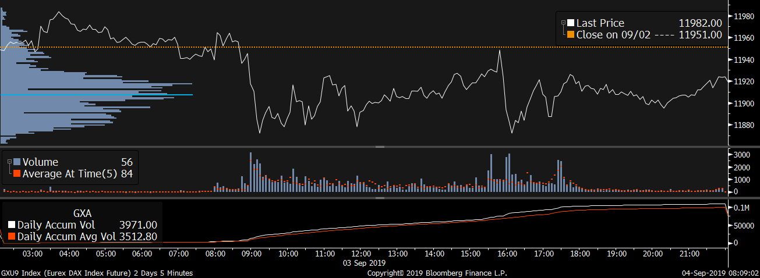760x278 pixels.
Task: Click the 21:00 label on time axis
Action: (690, 254)
